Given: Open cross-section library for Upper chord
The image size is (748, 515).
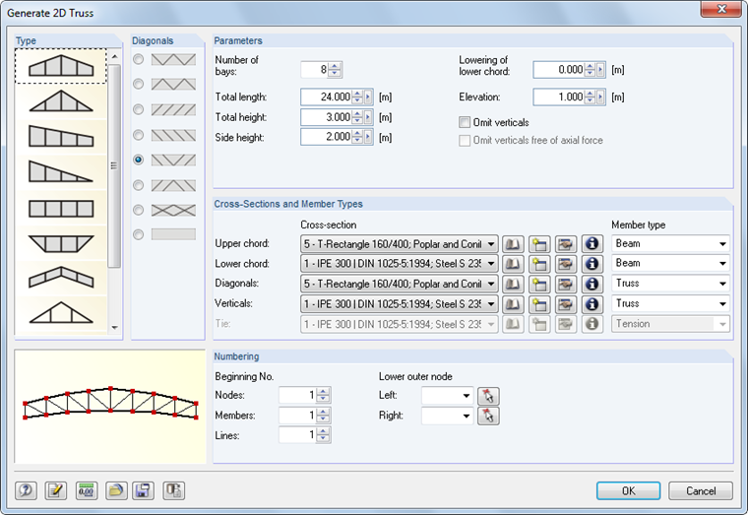Looking at the screenshot, I should point(513,244).
